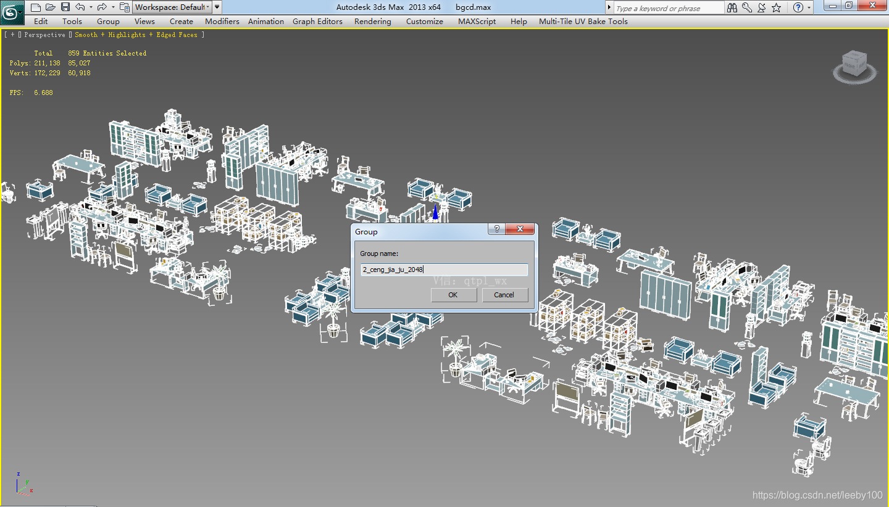889x507 pixels.
Task: Minimize the 3ds Max window
Action: (x=832, y=6)
